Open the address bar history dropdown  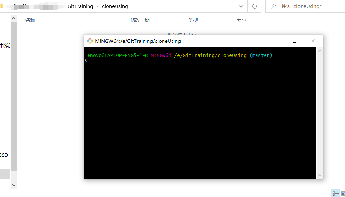[x=241, y=6]
